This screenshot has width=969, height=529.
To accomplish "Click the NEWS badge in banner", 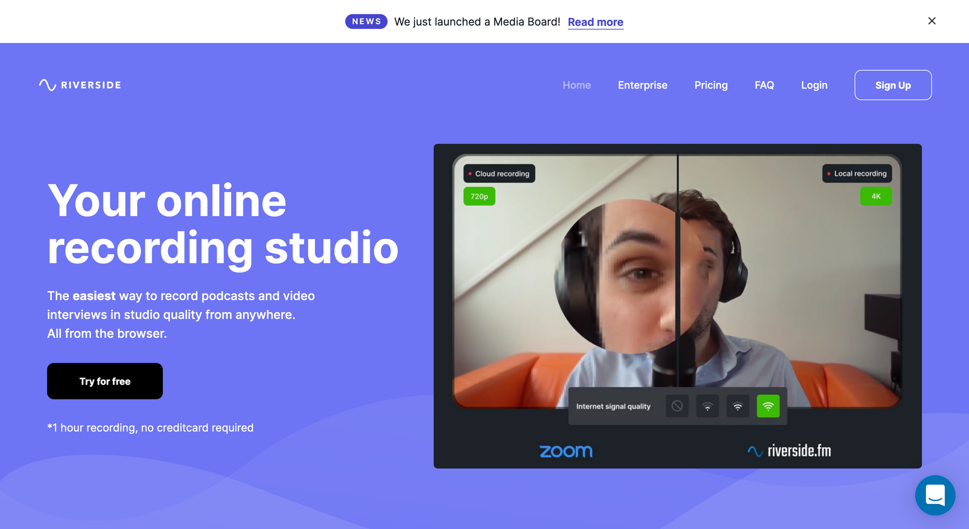I will [x=366, y=21].
